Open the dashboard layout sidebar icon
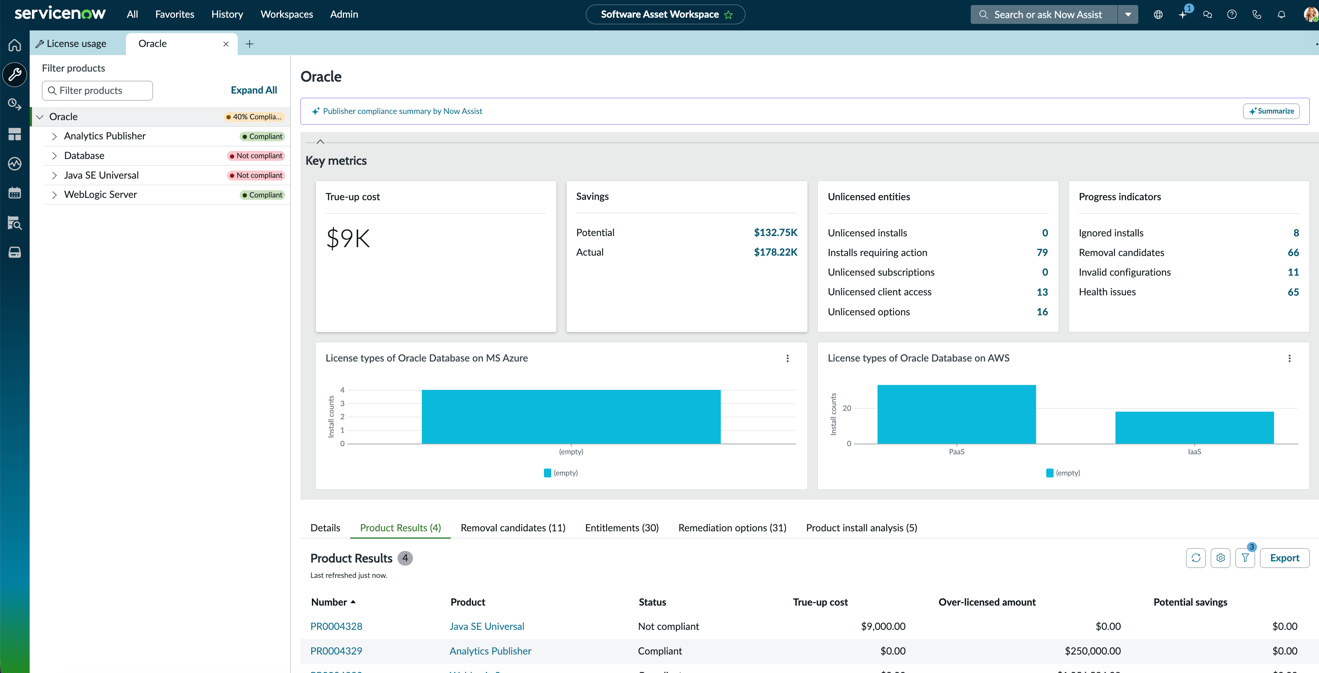 [x=15, y=134]
